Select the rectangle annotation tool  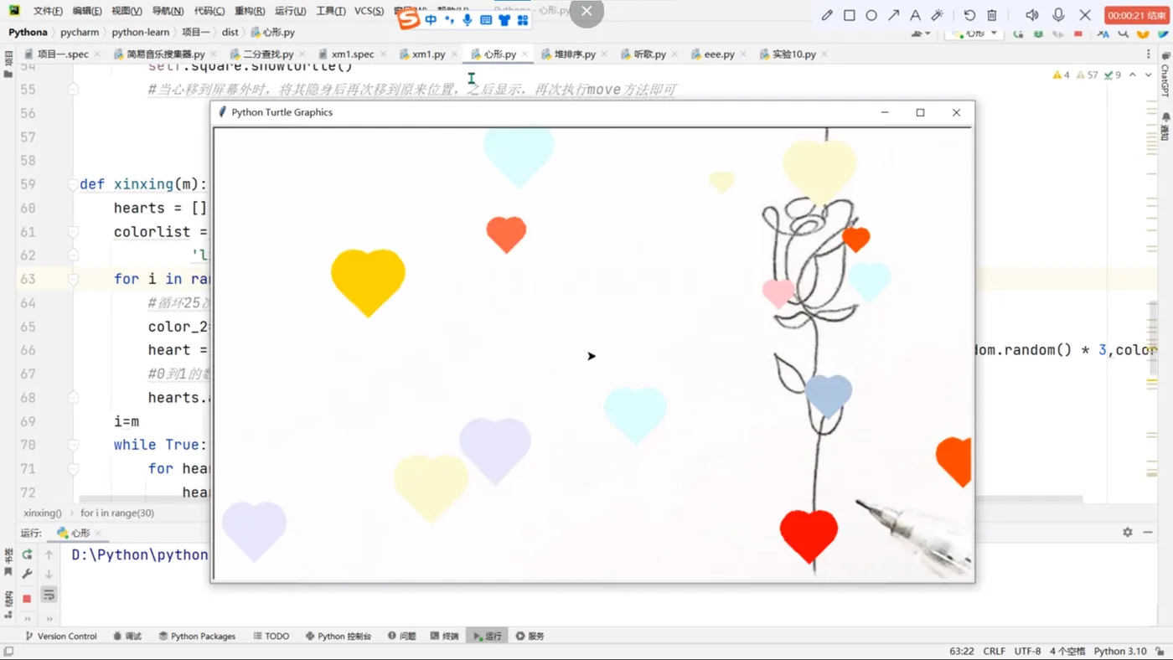pos(850,15)
